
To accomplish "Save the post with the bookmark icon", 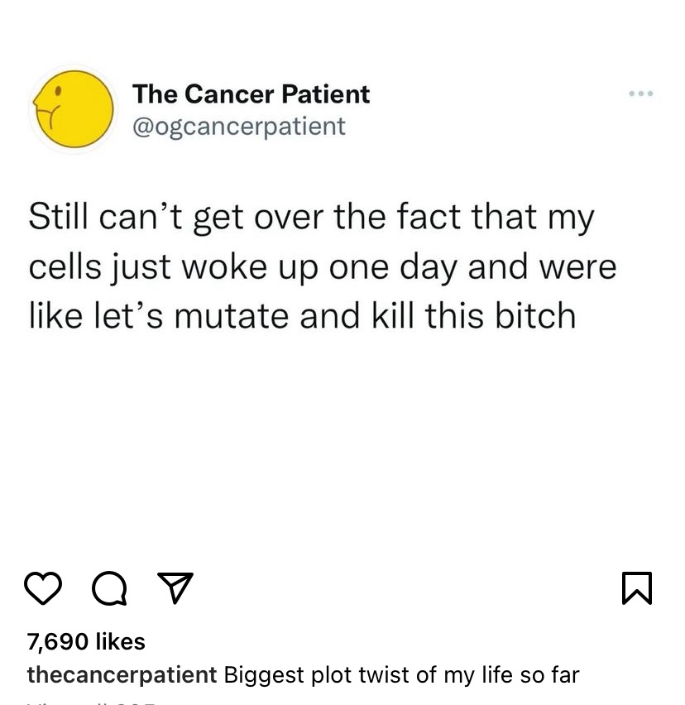I will pos(638,588).
